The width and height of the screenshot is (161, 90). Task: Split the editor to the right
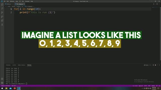pos(157,4)
